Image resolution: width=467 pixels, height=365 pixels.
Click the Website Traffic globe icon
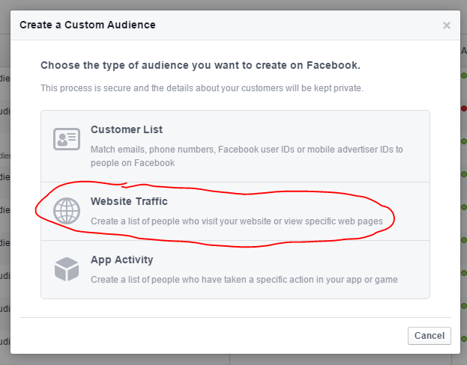click(67, 211)
